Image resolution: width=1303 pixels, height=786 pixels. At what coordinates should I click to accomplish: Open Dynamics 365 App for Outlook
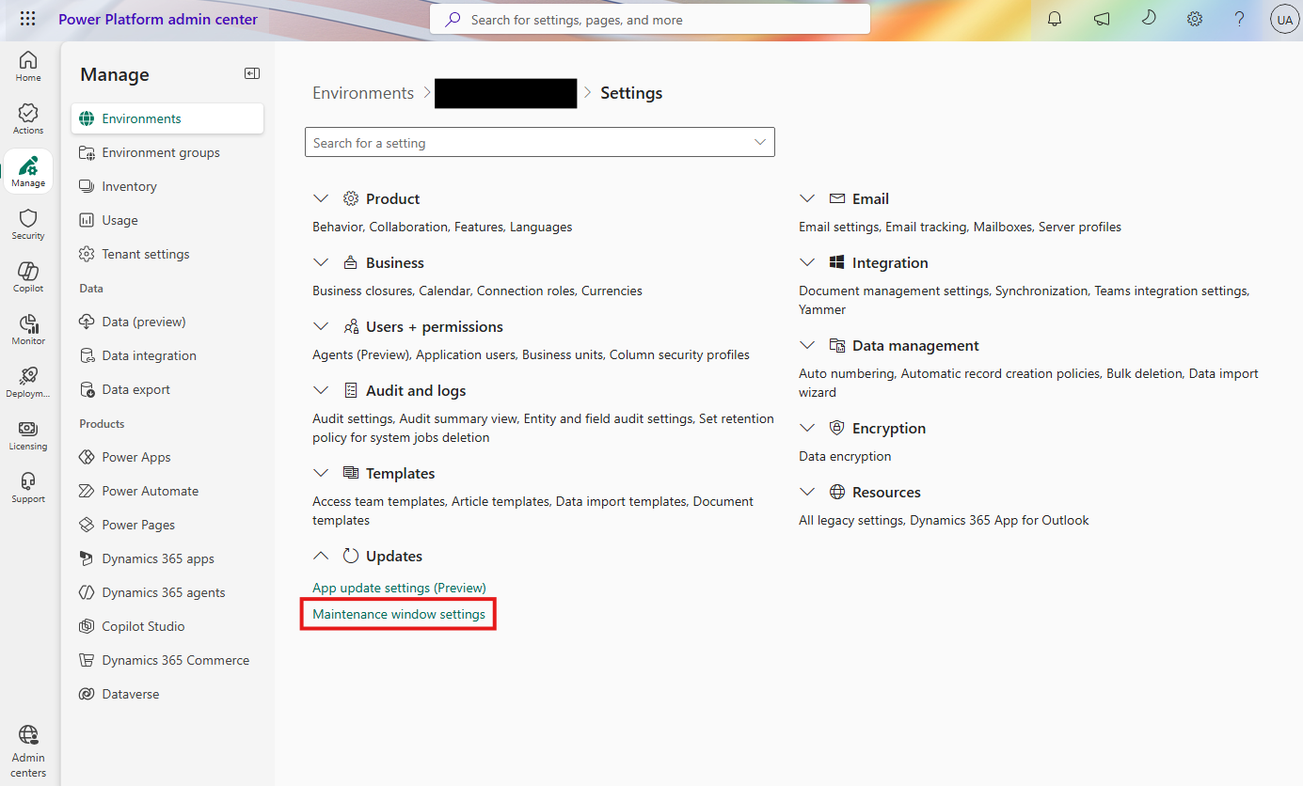(999, 520)
